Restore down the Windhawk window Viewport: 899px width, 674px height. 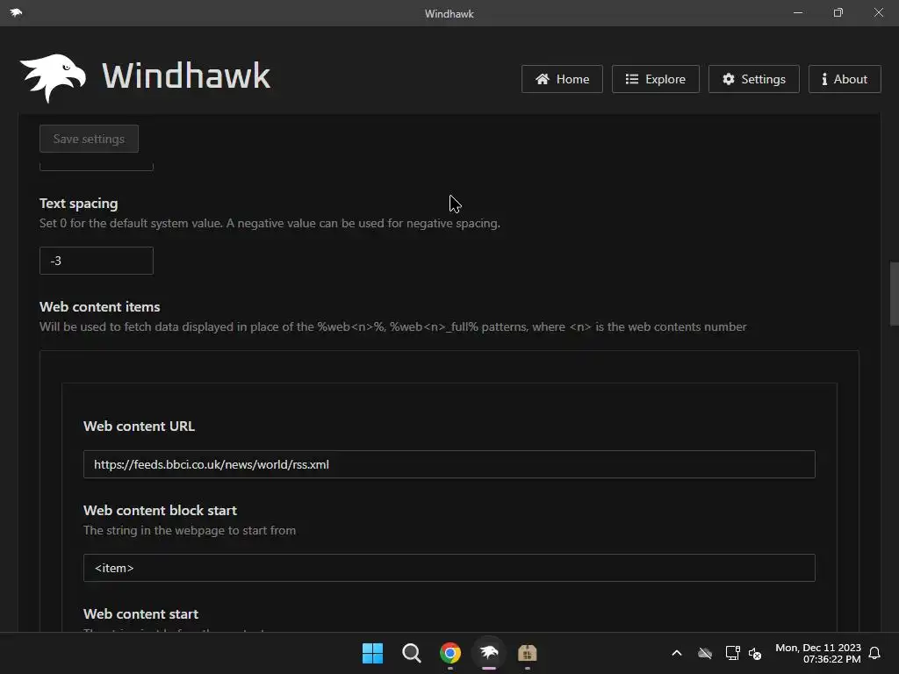click(x=838, y=12)
